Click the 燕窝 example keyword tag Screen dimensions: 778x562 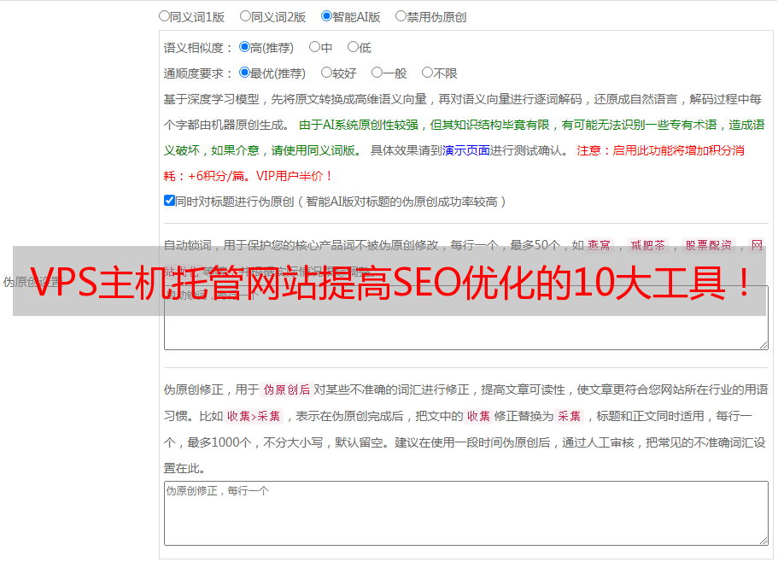[599, 245]
